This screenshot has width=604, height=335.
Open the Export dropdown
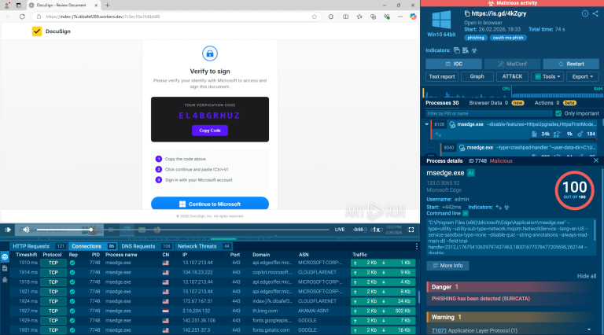[x=583, y=76]
